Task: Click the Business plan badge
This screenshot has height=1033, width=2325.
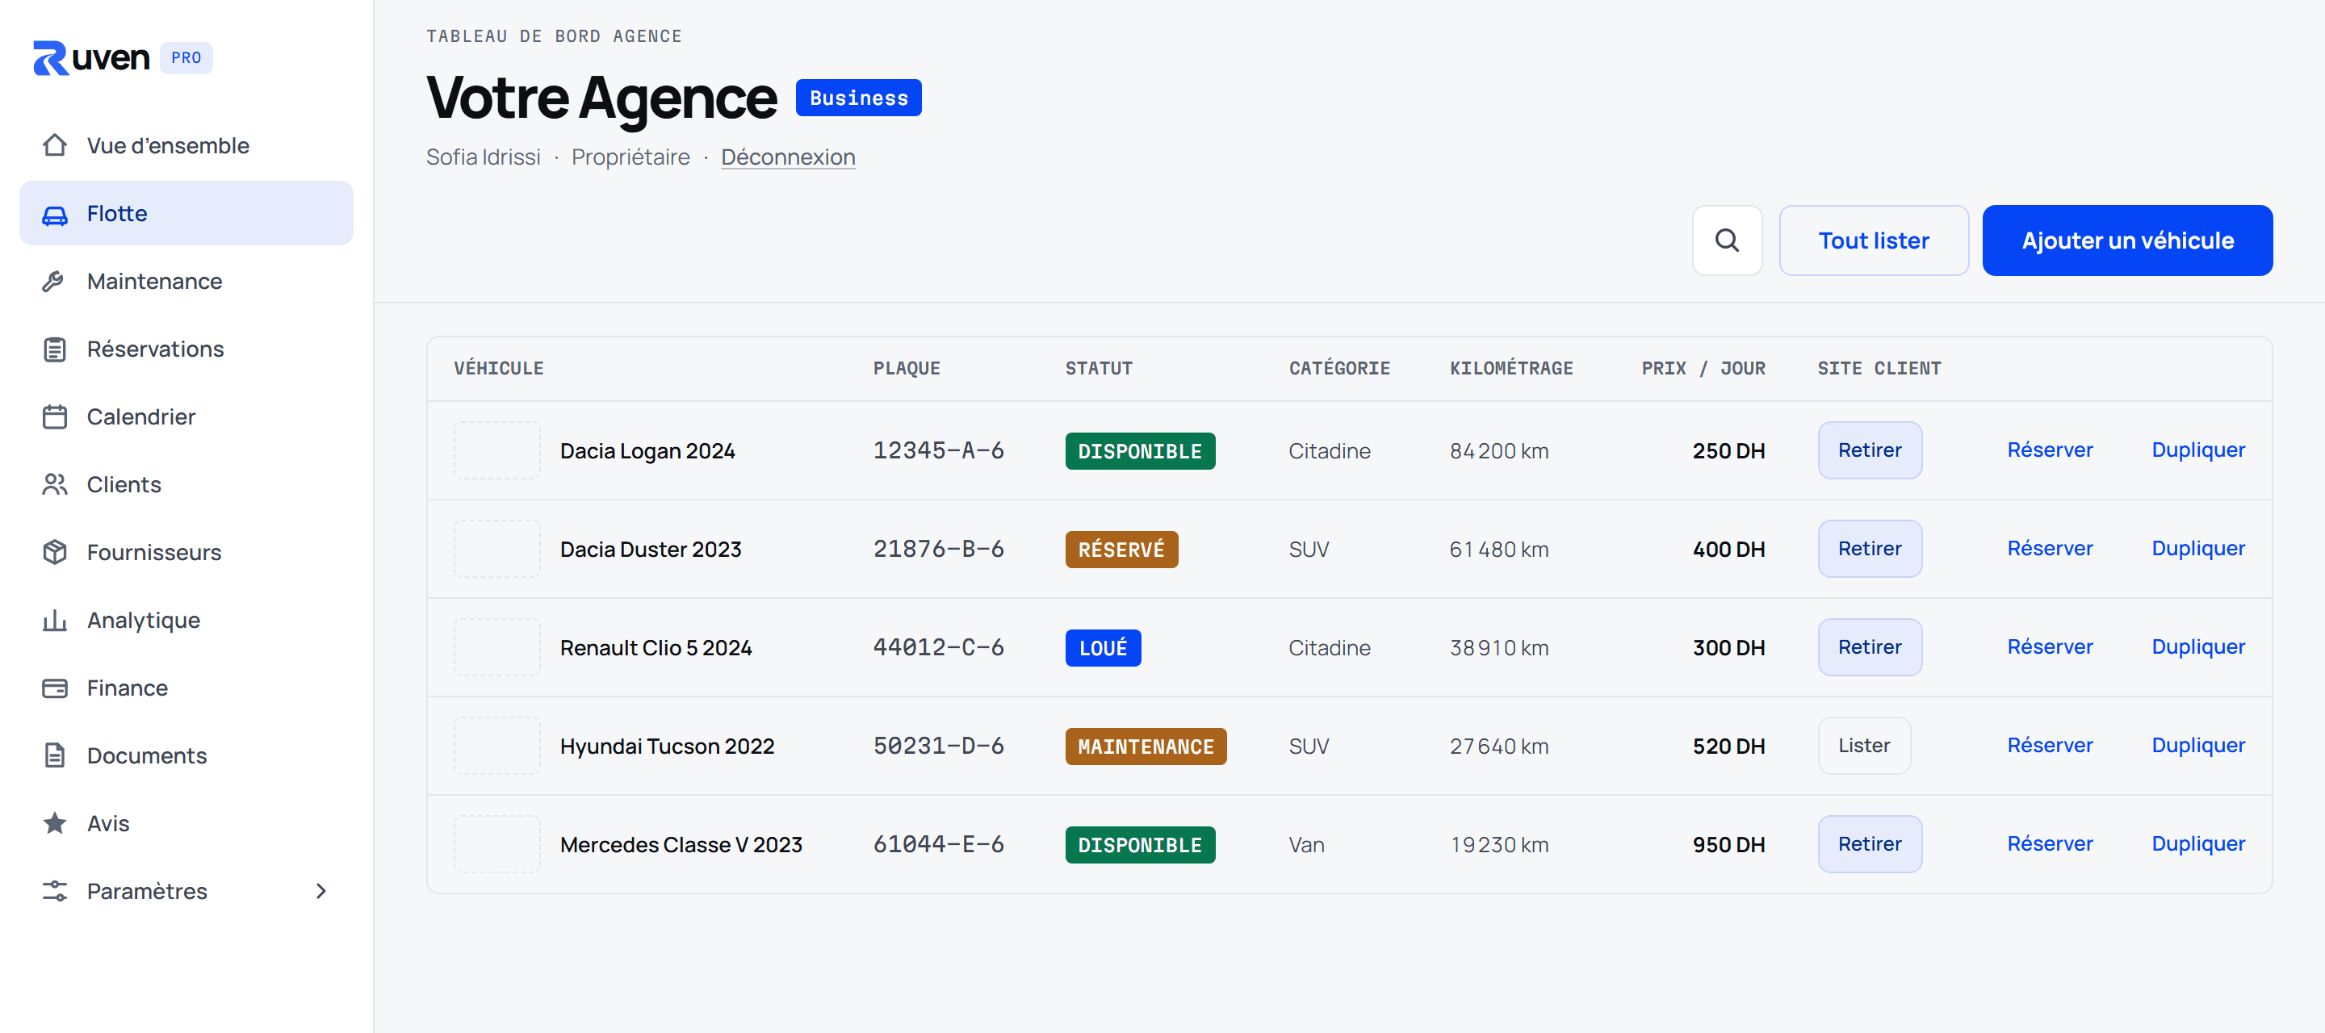Action: pos(858,98)
